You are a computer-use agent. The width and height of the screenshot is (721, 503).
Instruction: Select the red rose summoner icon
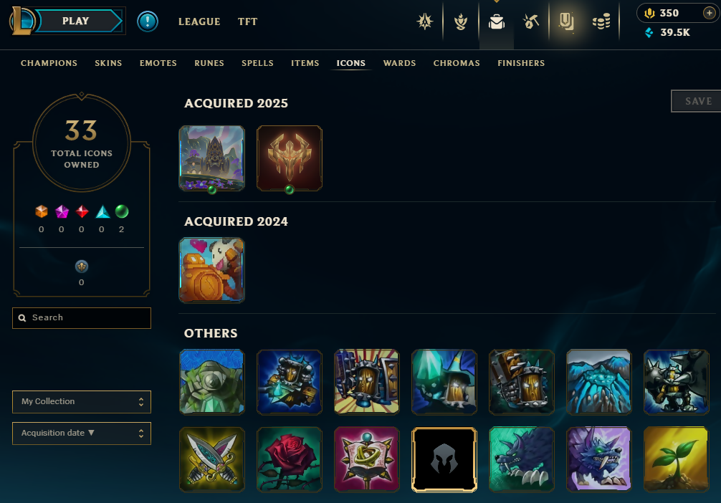(x=290, y=459)
